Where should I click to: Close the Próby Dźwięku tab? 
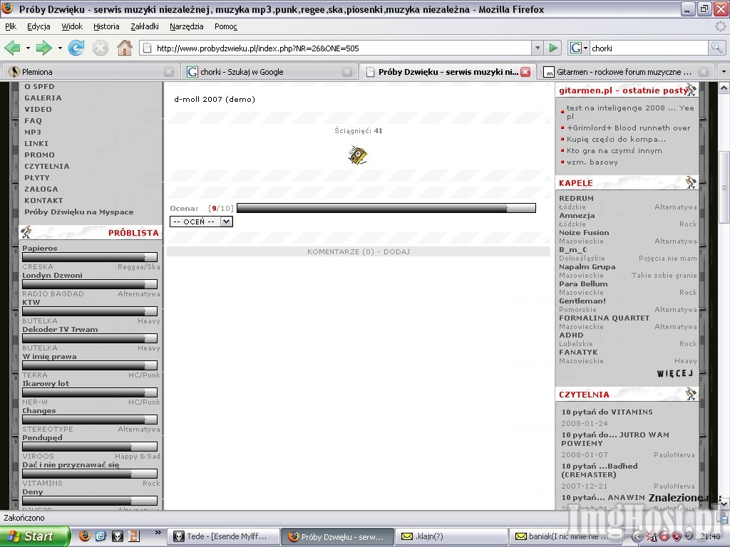click(525, 72)
